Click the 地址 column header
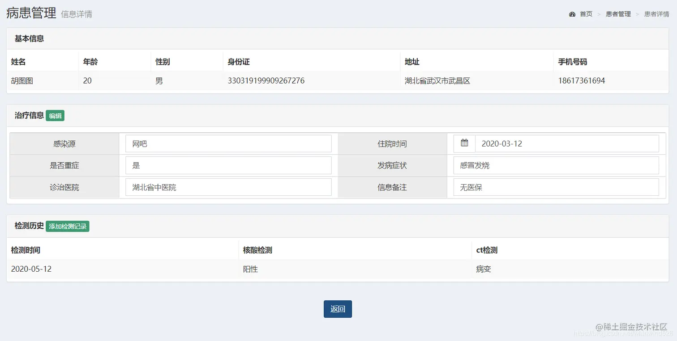Image resolution: width=677 pixels, height=341 pixels. tap(412, 62)
